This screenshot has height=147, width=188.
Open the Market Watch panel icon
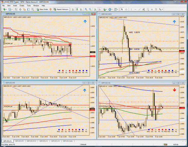(16, 9)
